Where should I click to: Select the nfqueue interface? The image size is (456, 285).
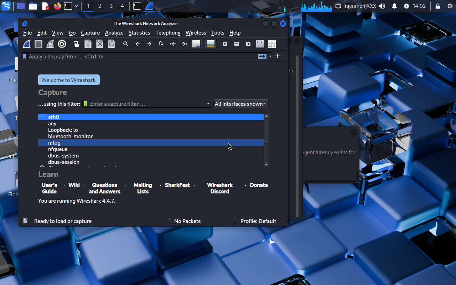(151, 149)
